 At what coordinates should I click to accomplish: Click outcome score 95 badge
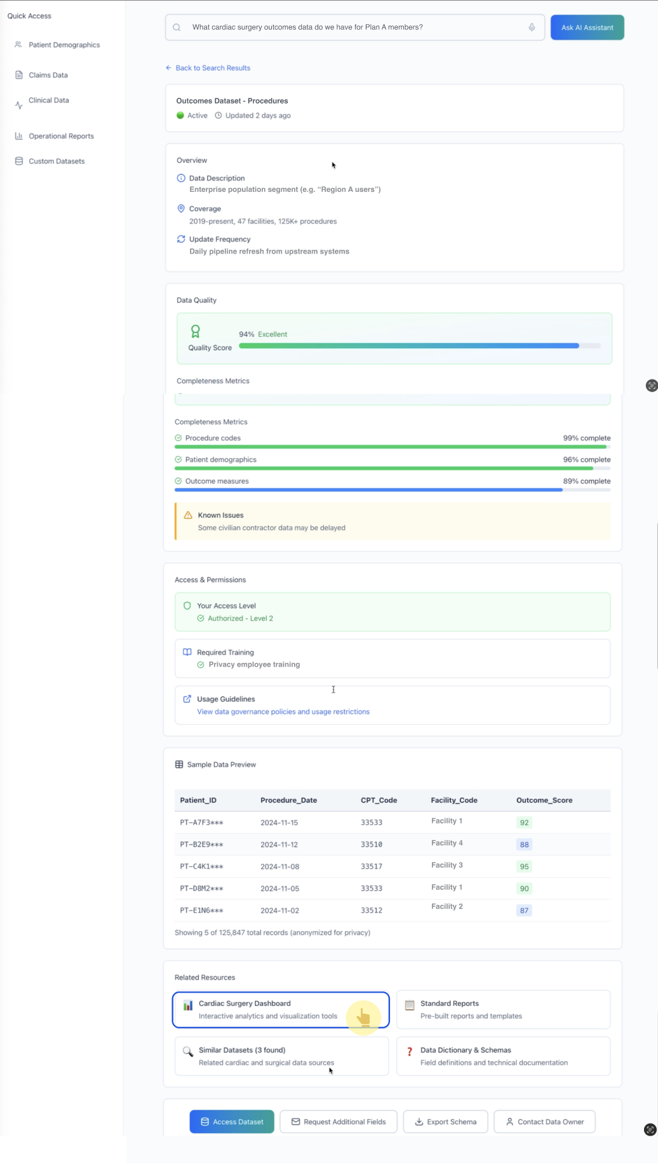(x=524, y=867)
